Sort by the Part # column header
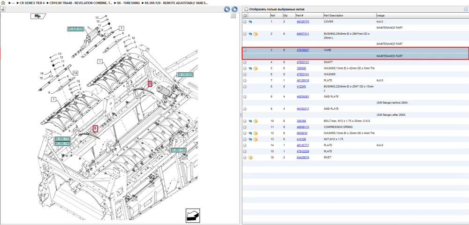469x225 pixels. [x=300, y=15]
